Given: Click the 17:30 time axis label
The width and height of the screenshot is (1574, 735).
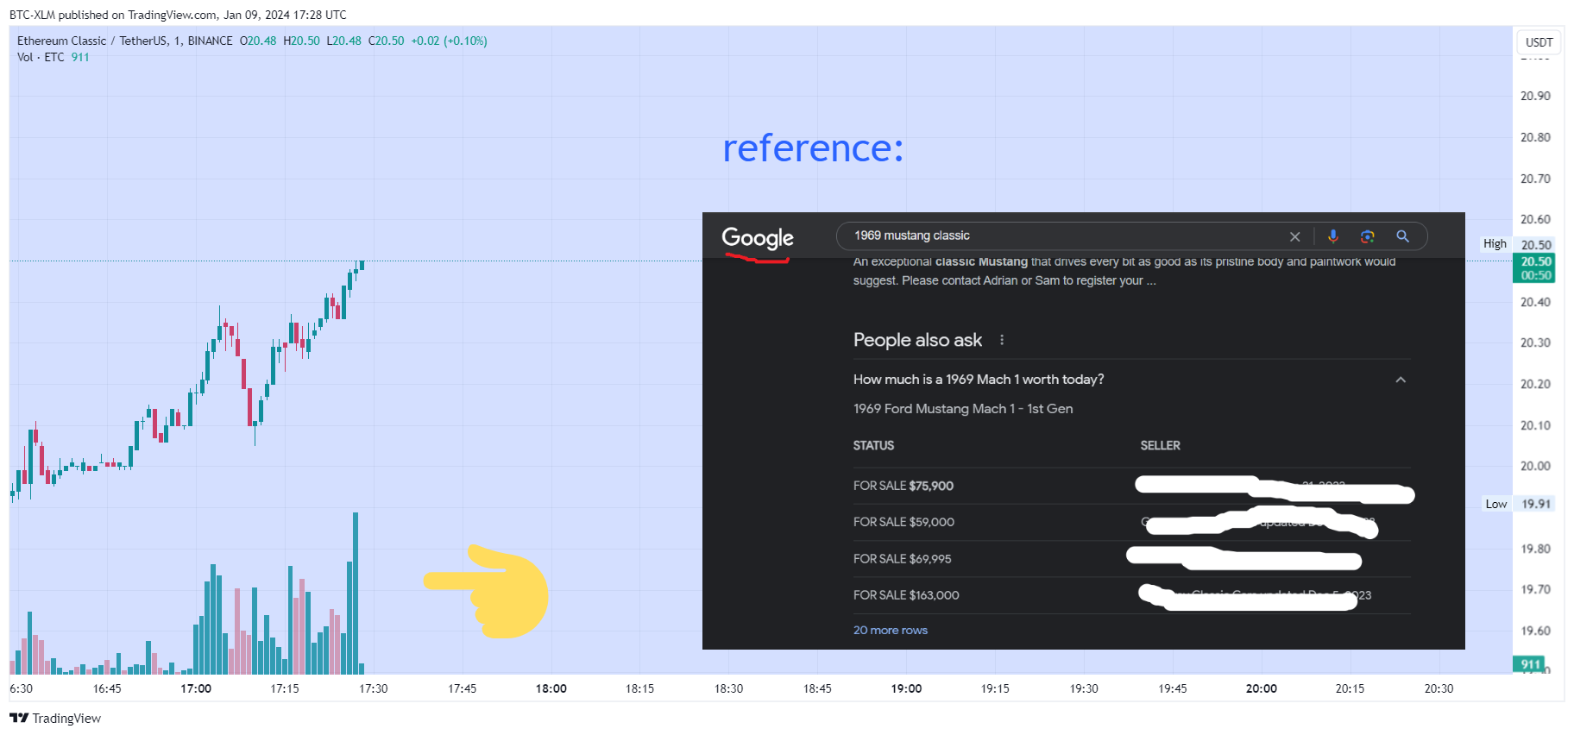Looking at the screenshot, I should pos(374,688).
